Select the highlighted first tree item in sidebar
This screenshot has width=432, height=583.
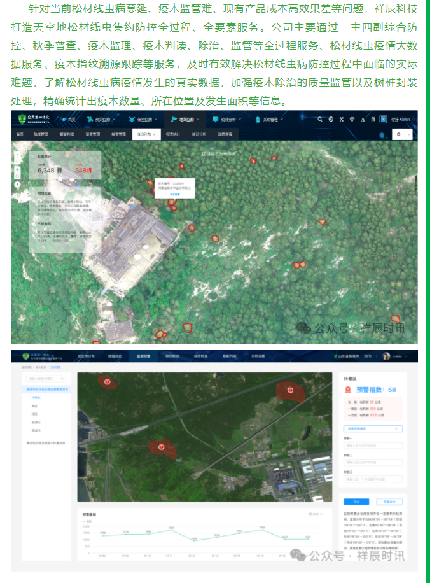tap(48, 389)
